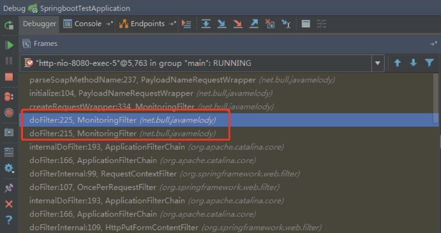Toggle Mute Breakpoints icon
Image resolution: width=441 pixels, height=233 pixels.
pos(9,113)
